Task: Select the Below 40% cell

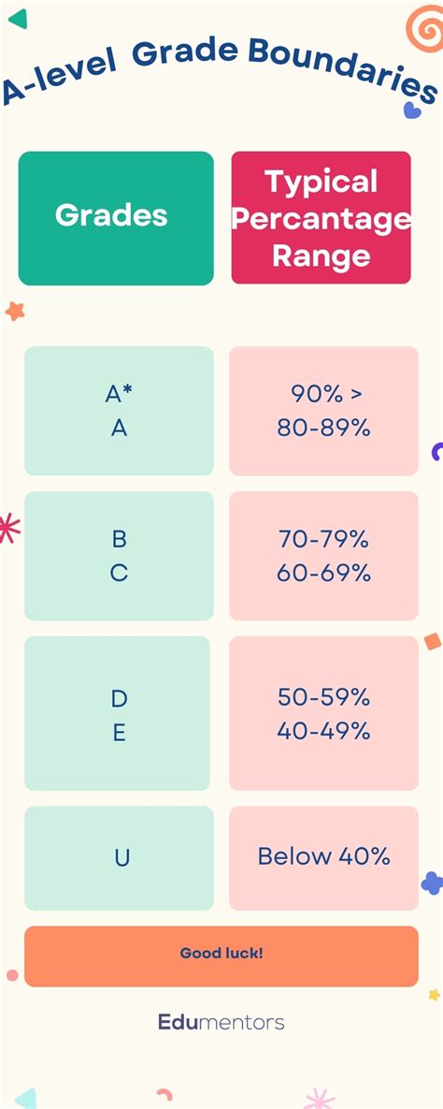Action: (x=323, y=858)
